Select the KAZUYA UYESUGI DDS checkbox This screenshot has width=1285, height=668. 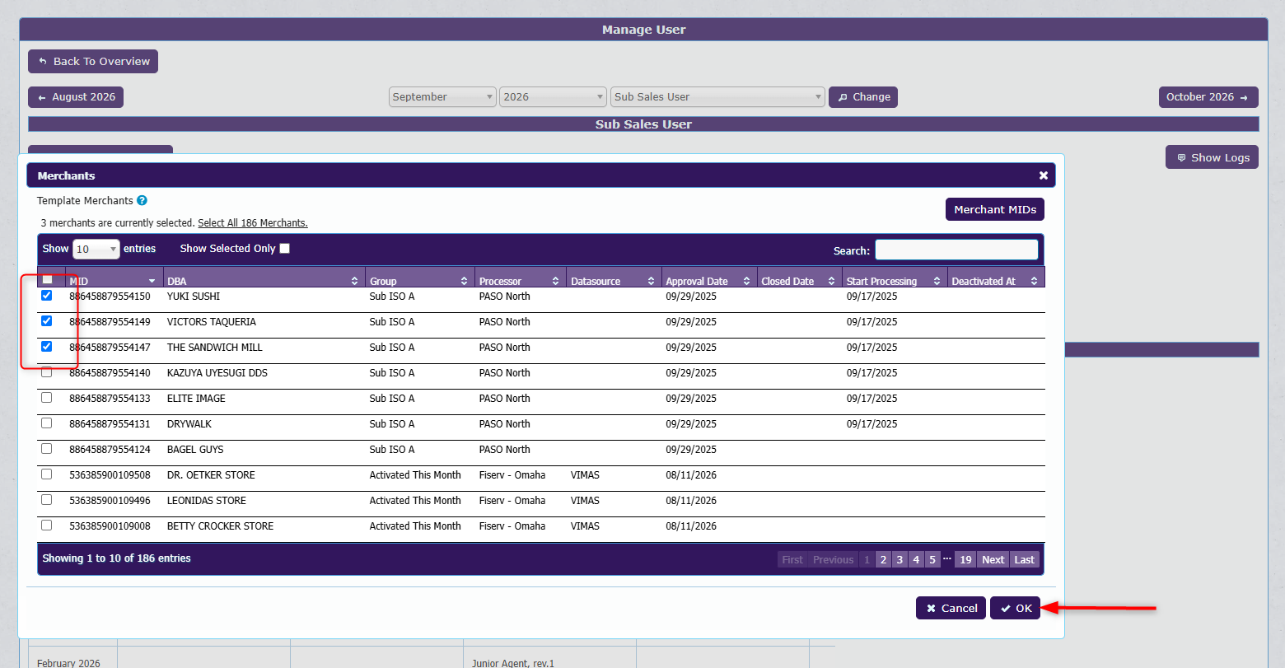[x=47, y=372]
